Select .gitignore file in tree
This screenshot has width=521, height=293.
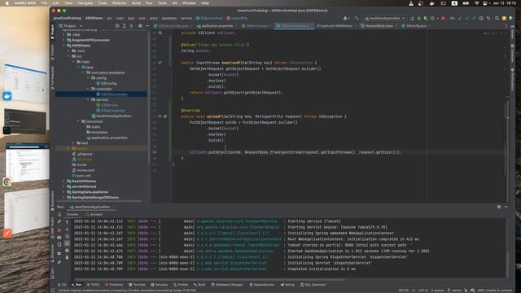tap(82, 154)
